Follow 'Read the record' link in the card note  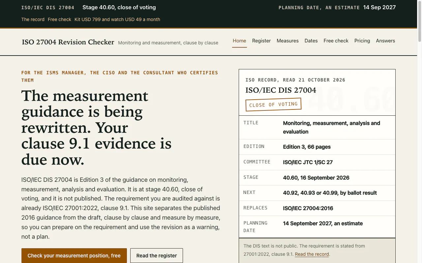(312, 254)
